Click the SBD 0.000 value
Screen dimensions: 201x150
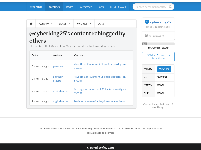[161, 93]
